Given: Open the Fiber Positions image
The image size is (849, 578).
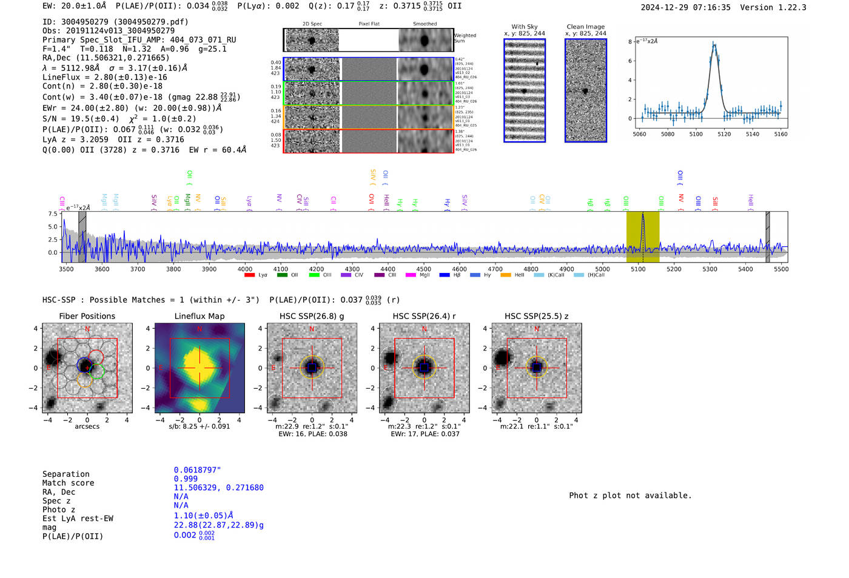Looking at the screenshot, I should click(x=87, y=368).
